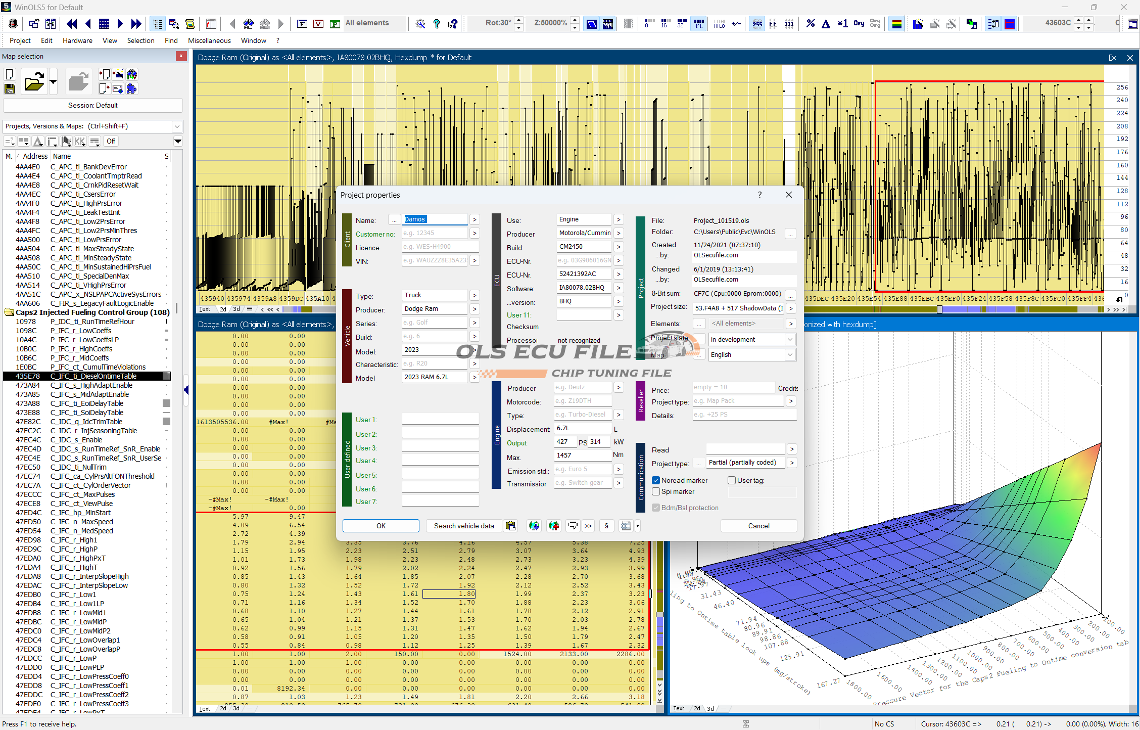This screenshot has height=730, width=1140.
Task: Click the FF hexadecimal display icon
Action: point(773,23)
